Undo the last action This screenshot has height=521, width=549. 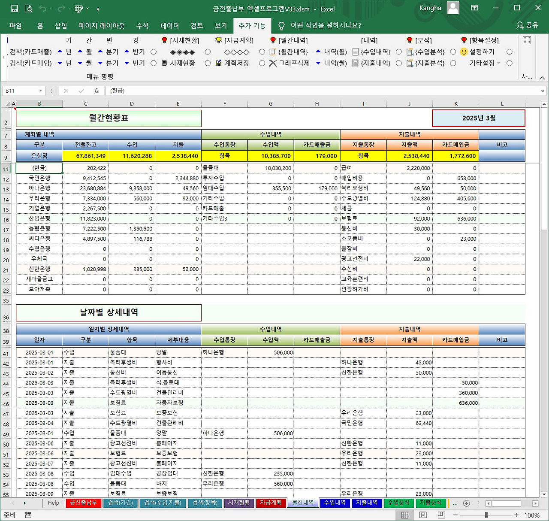pos(42,9)
